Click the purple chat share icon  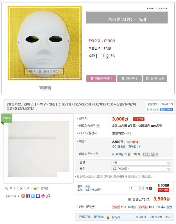pos(38,196)
